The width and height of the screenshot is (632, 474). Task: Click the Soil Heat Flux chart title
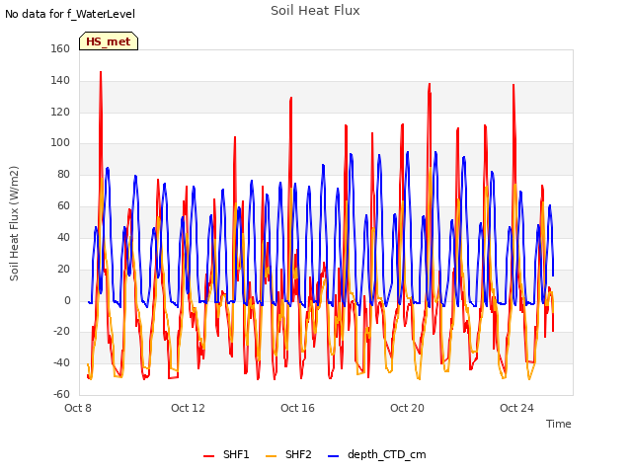[315, 11]
